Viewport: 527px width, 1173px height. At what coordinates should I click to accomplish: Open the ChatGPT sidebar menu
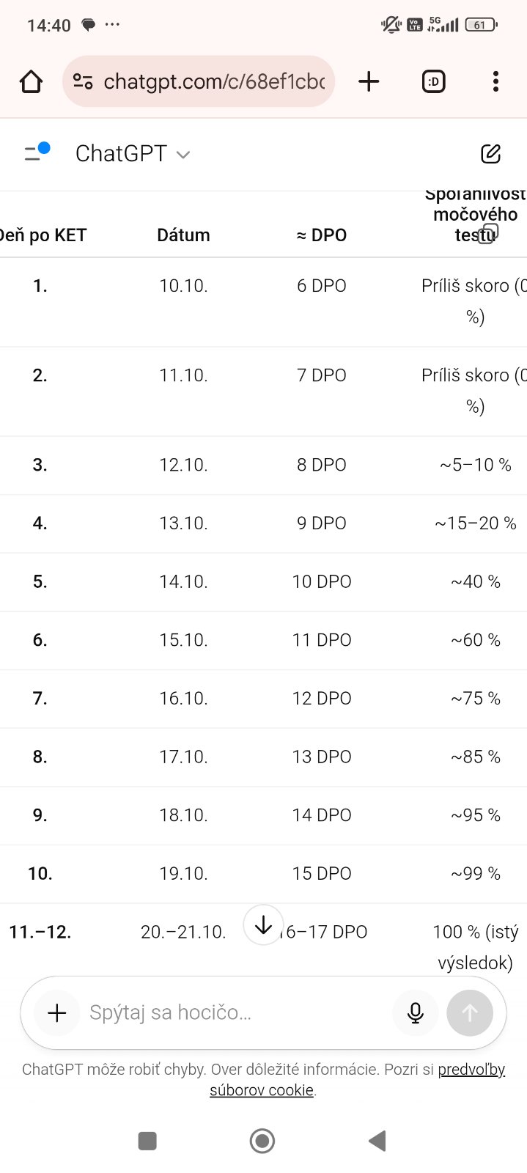[x=35, y=152]
